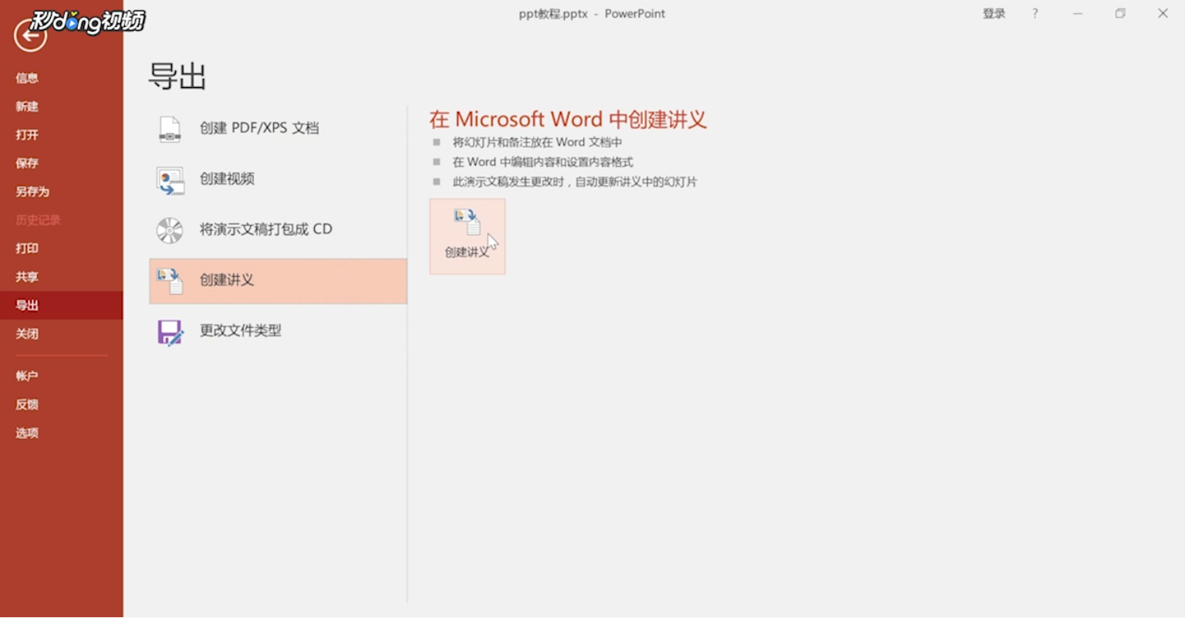
Task: Select 创建 PDF/XPS 文档 text label
Action: [259, 128]
